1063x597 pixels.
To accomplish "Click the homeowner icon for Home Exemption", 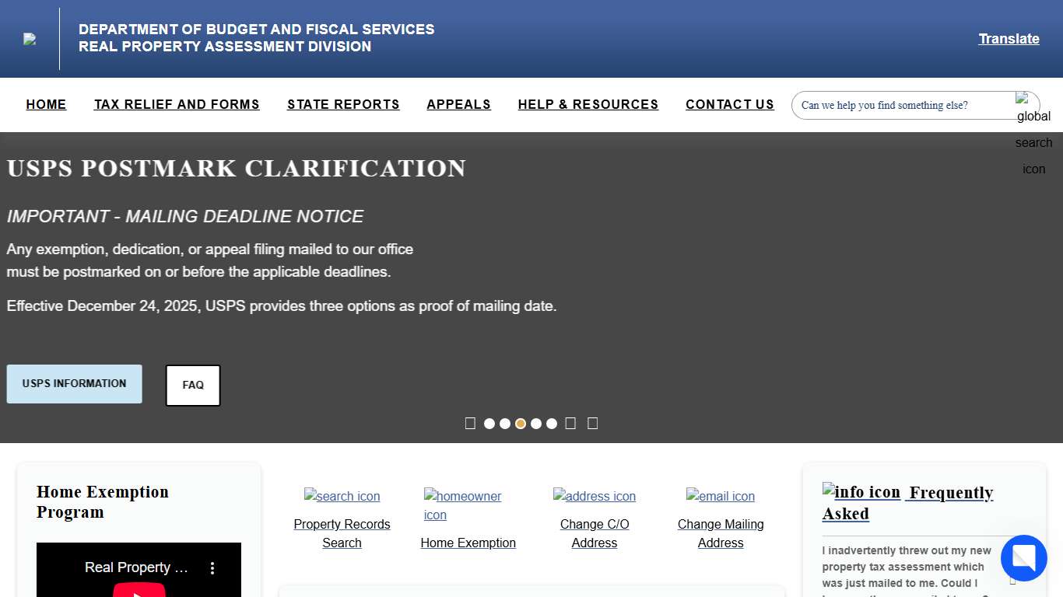I will click(x=462, y=496).
